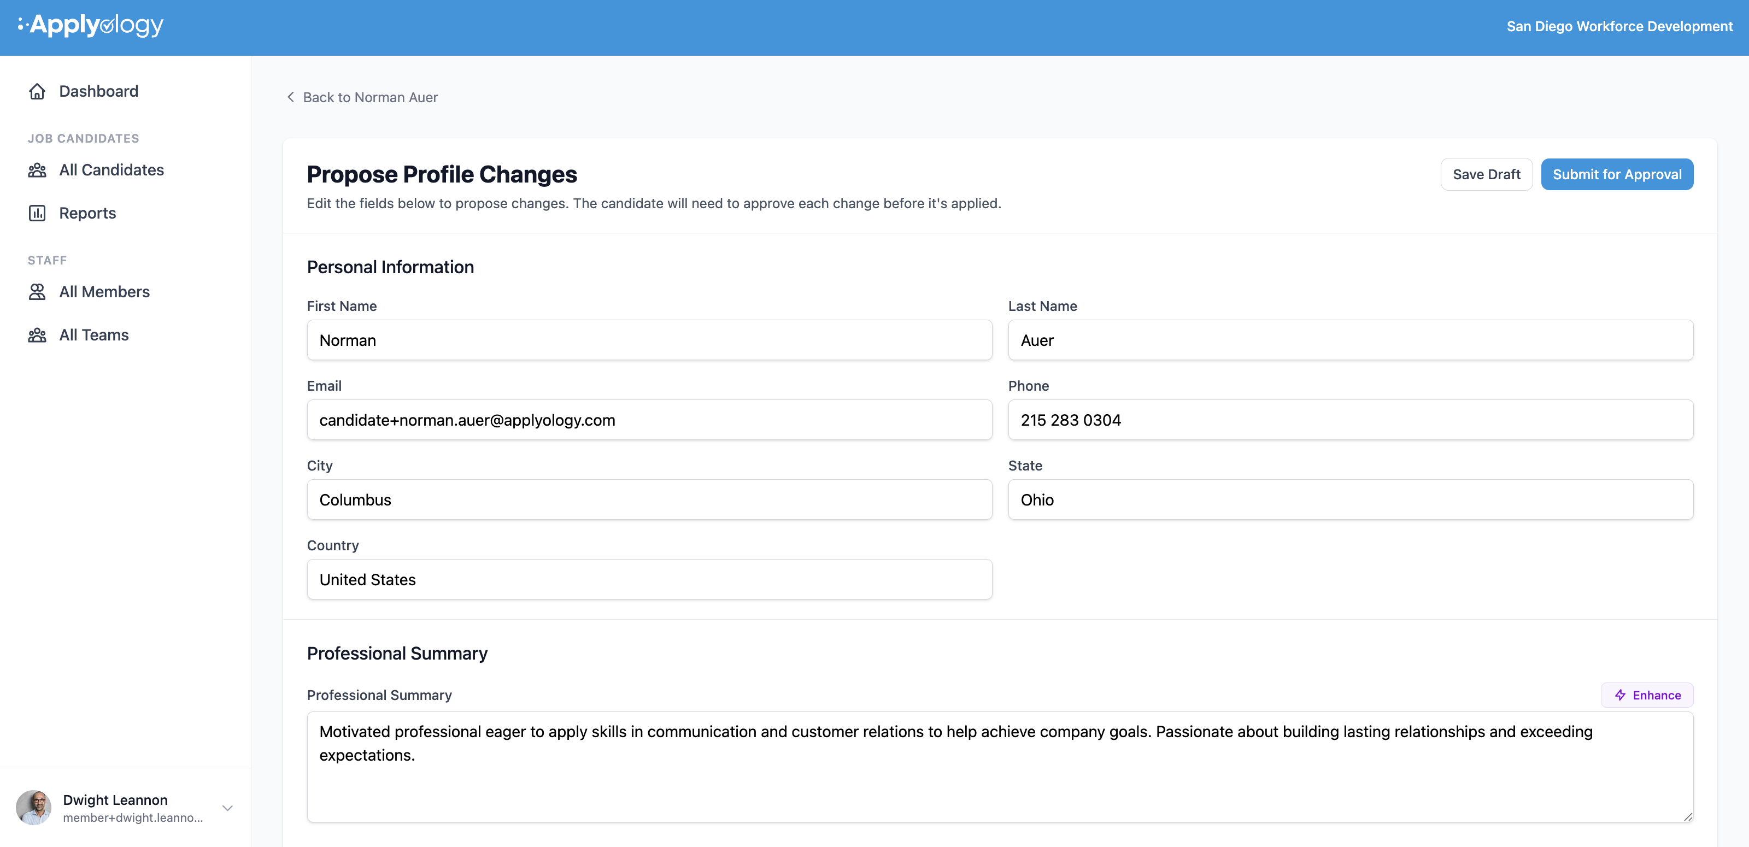Click Back to Norman Auer link

[362, 97]
